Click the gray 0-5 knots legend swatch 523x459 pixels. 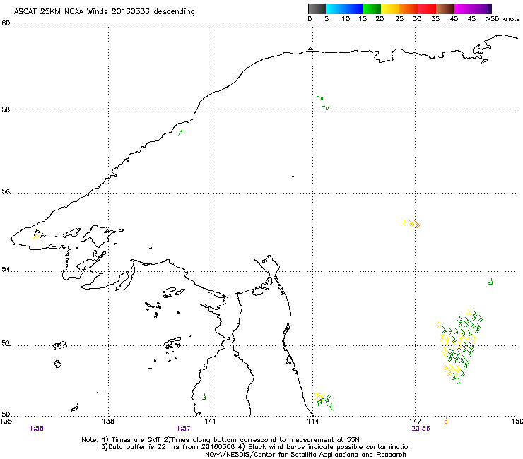tap(317, 8)
